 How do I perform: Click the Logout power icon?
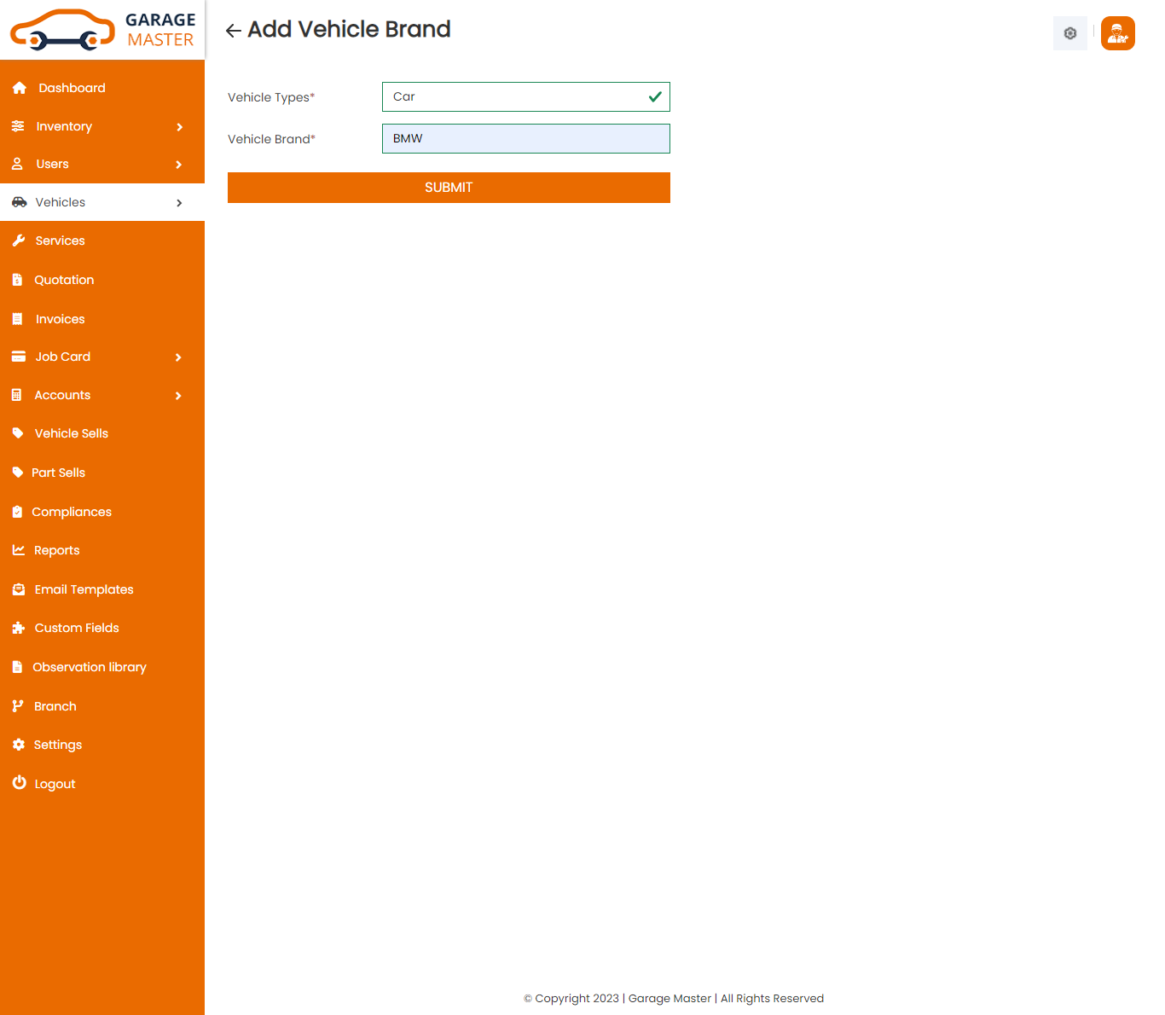point(19,783)
